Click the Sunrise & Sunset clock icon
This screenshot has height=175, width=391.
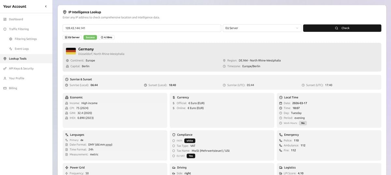[67, 79]
